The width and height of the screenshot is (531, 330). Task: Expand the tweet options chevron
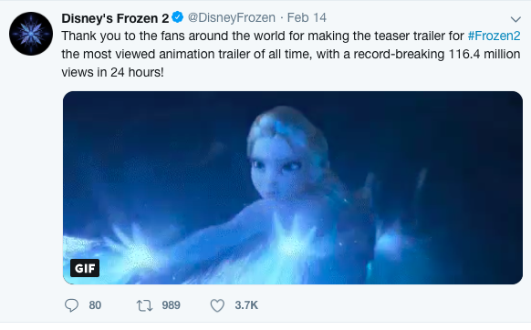point(515,19)
